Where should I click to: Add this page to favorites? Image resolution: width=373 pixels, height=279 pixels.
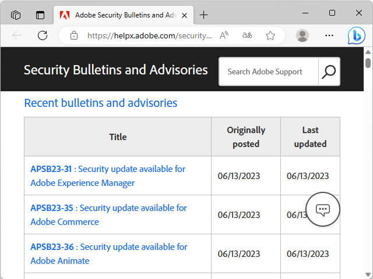pos(270,35)
